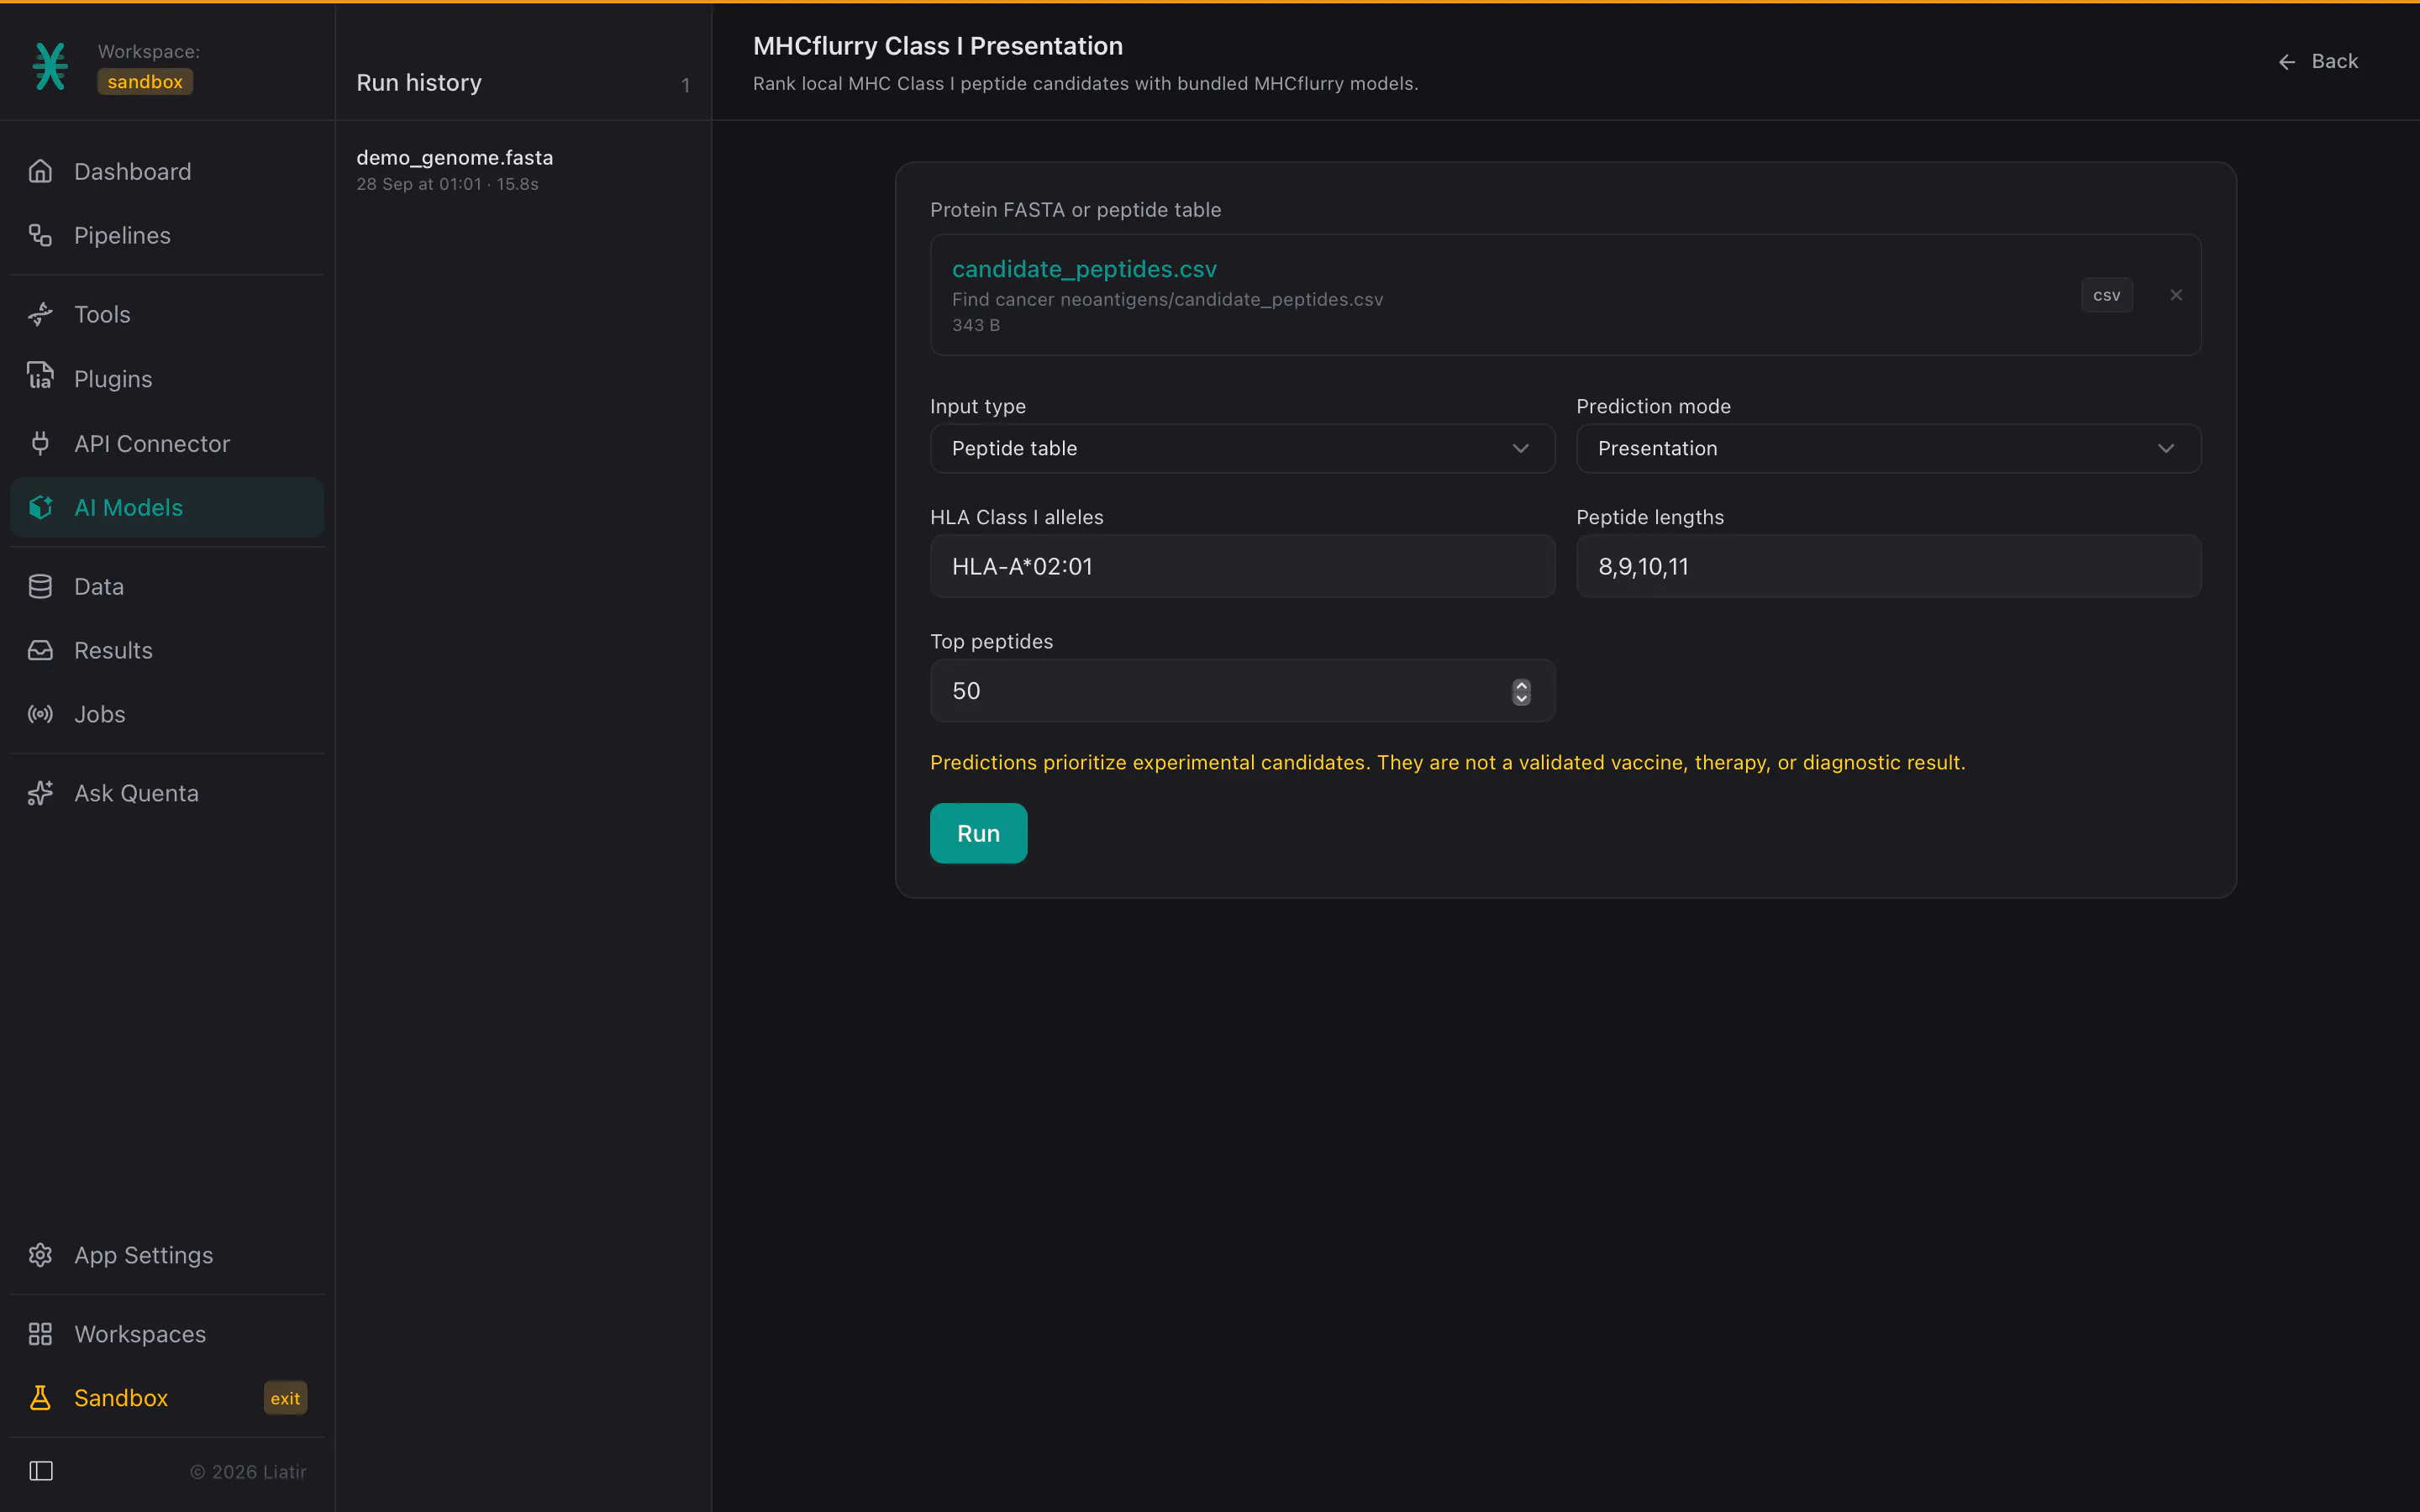
Task: Open the Input type dropdown
Action: pyautogui.click(x=1242, y=448)
